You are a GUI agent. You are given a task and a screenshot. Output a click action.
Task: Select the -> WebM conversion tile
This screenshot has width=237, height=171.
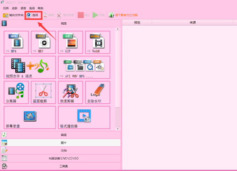tap(98, 42)
